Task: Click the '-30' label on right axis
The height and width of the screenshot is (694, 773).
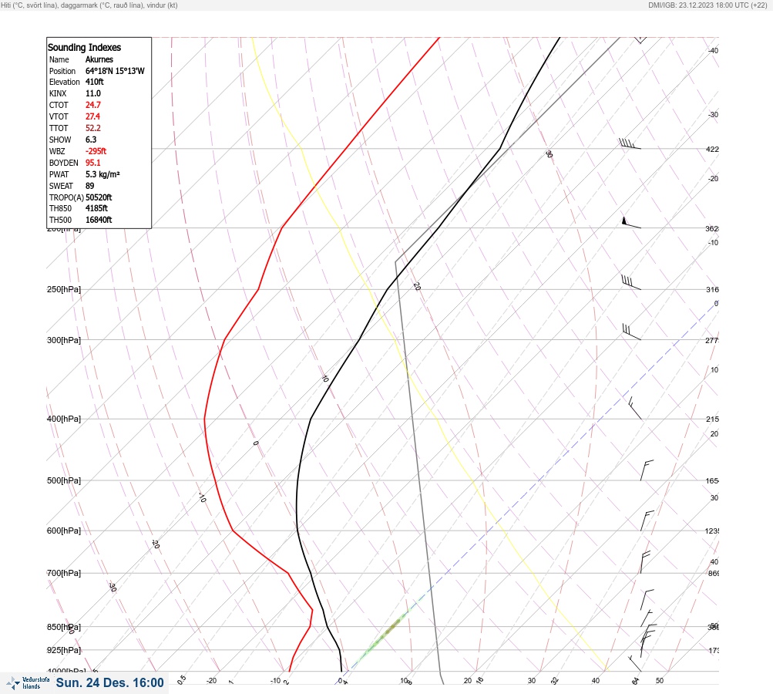Action: pos(713,114)
